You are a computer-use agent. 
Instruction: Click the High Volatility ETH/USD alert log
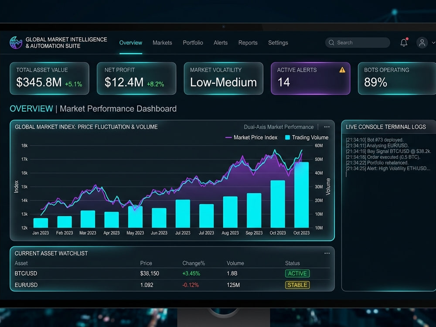[388, 168]
